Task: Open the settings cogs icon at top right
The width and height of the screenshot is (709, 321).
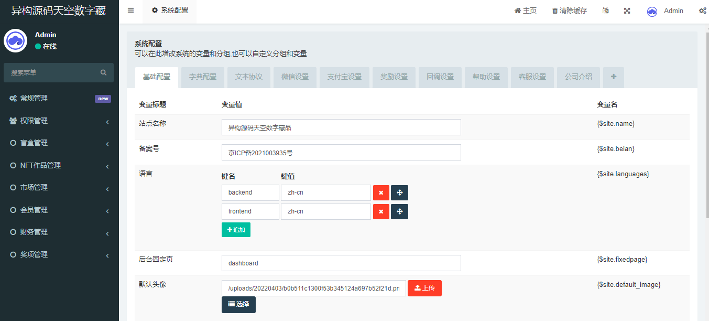Action: coord(702,11)
